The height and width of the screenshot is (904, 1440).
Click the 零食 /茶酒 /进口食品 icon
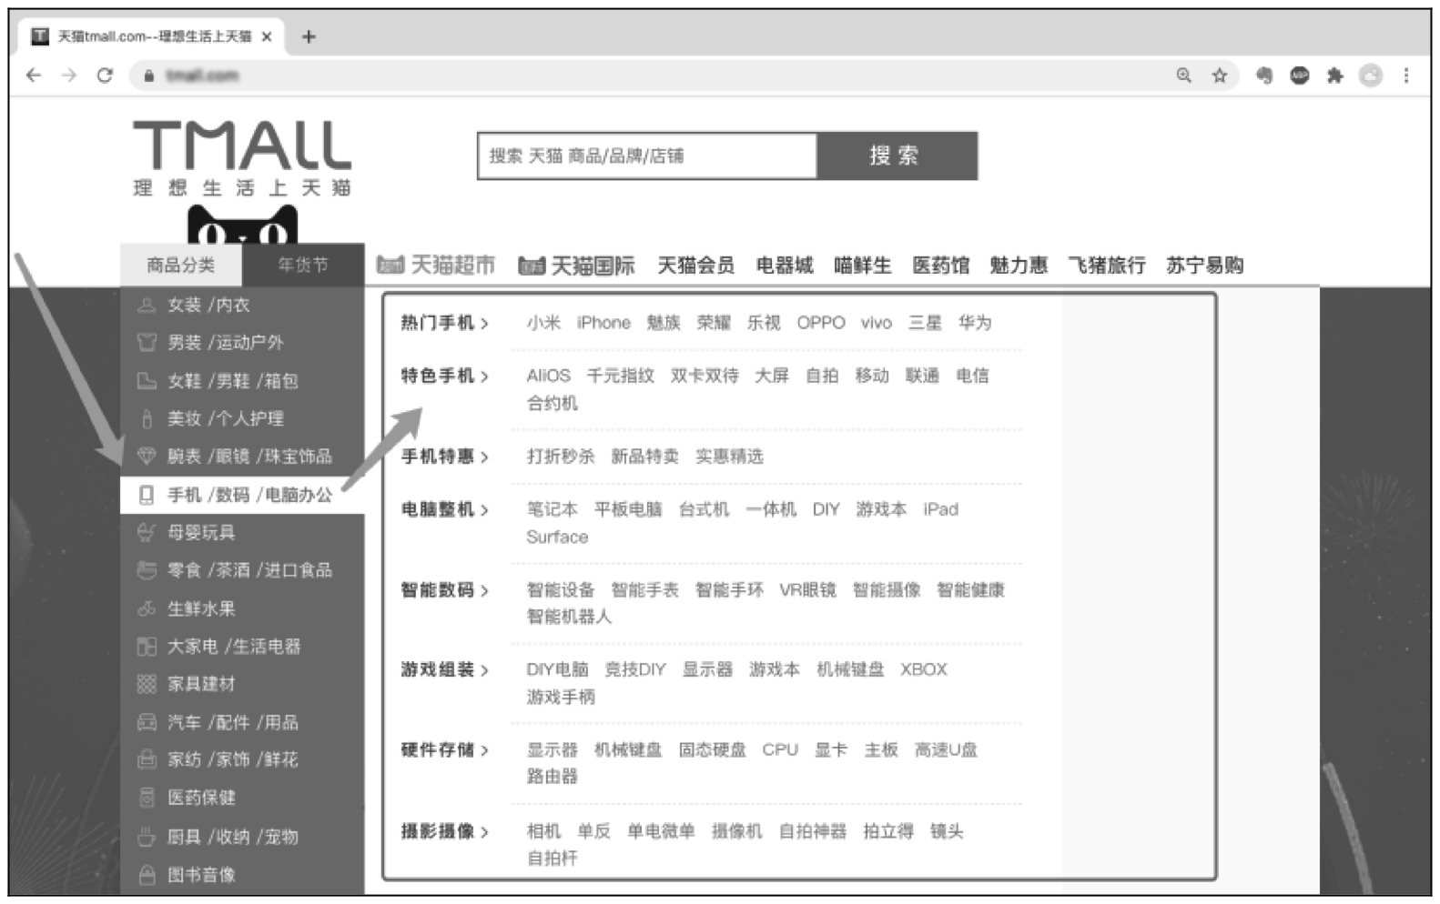click(147, 570)
